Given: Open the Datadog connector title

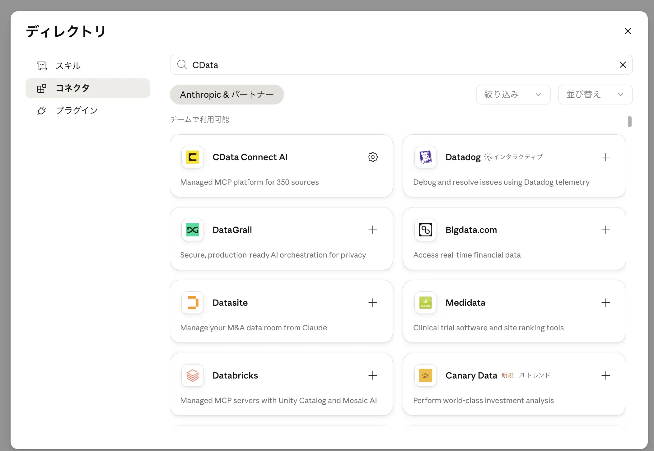Looking at the screenshot, I should pyautogui.click(x=463, y=157).
